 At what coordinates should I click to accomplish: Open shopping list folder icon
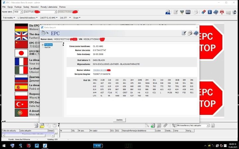[42, 125]
